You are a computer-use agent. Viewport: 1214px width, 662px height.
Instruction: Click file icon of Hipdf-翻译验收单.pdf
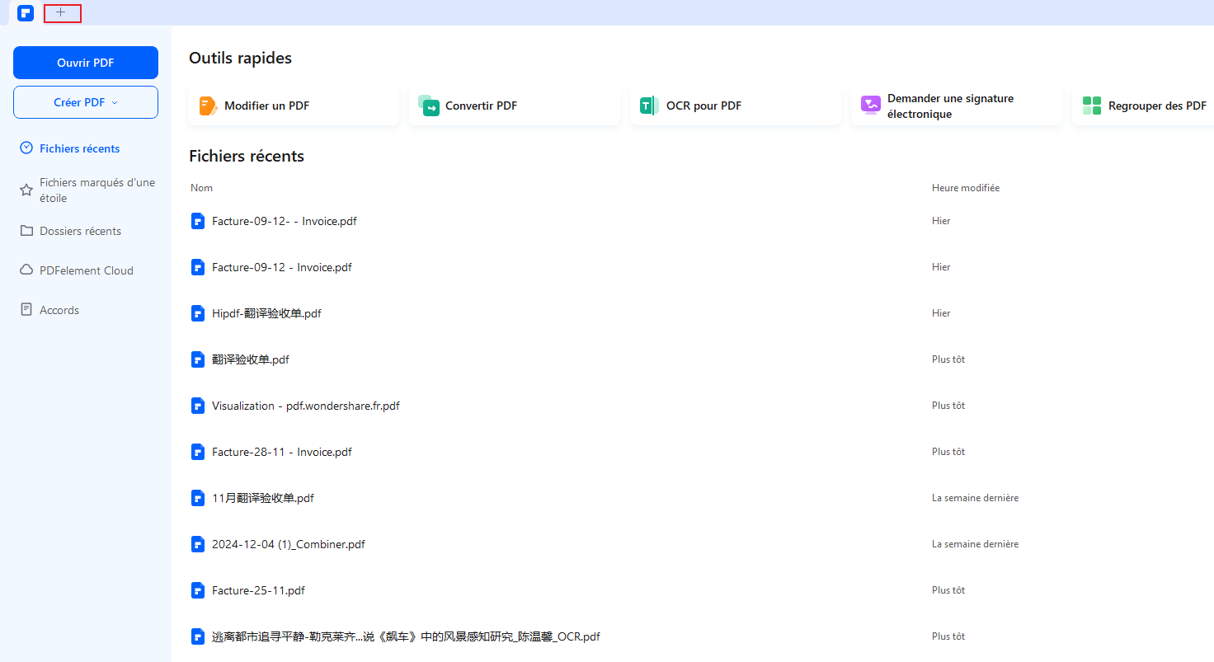pyautogui.click(x=198, y=313)
